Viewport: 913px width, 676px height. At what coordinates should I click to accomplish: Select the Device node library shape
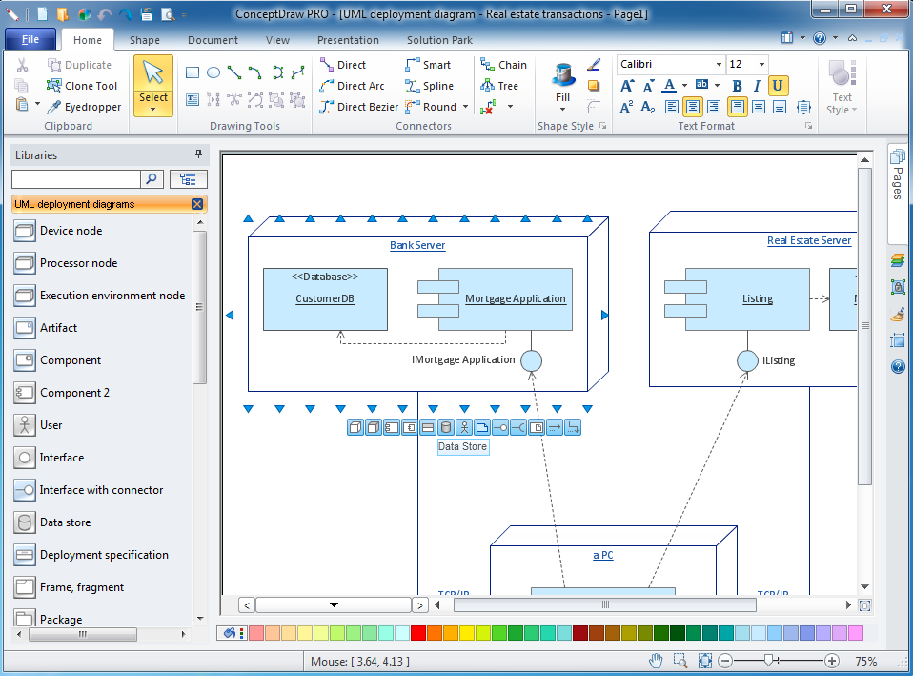57,231
